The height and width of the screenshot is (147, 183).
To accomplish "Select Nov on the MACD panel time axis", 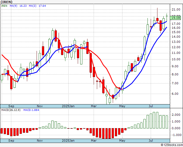I will [x=40, y=141].
